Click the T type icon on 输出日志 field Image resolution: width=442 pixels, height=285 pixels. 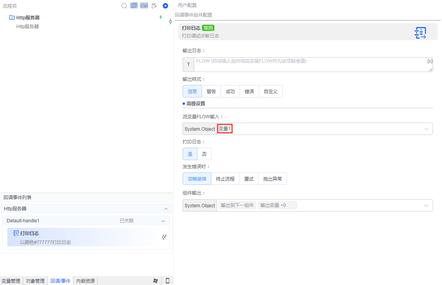pyautogui.click(x=188, y=64)
